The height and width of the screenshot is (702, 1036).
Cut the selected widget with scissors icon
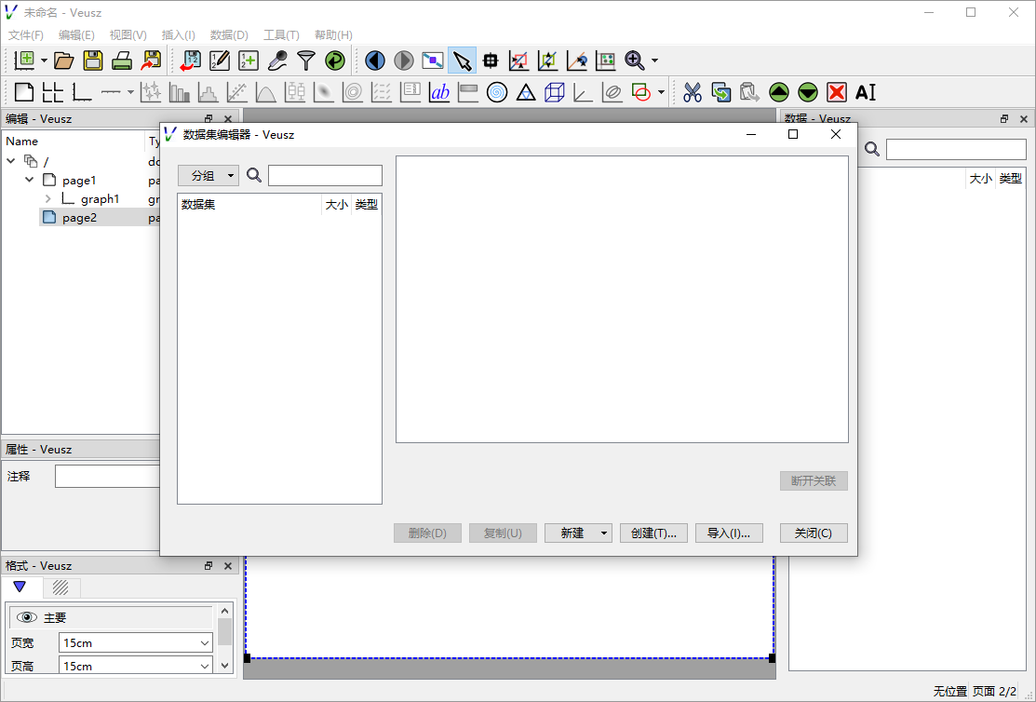(692, 92)
